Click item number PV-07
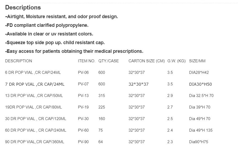The image size is (238, 155). click(x=83, y=84)
